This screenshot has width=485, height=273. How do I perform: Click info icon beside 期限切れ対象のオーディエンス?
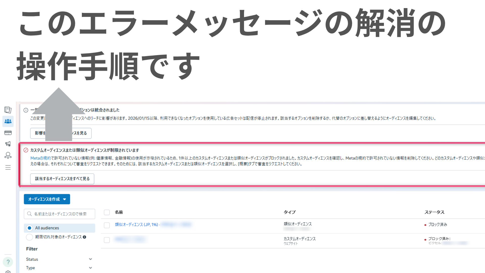coord(84,237)
